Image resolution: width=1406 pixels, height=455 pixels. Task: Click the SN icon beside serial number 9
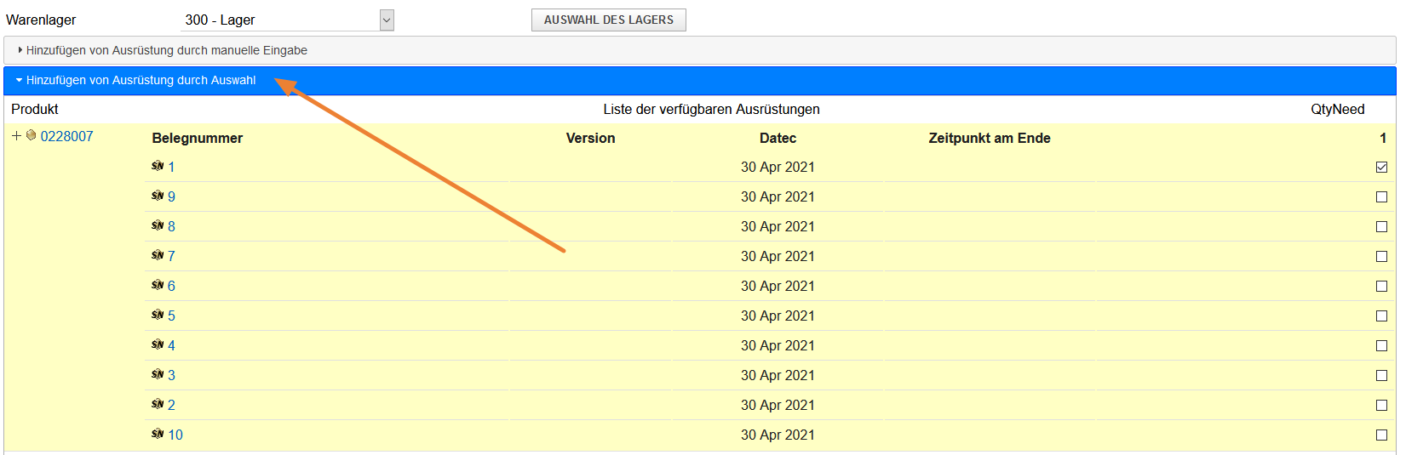click(x=158, y=196)
